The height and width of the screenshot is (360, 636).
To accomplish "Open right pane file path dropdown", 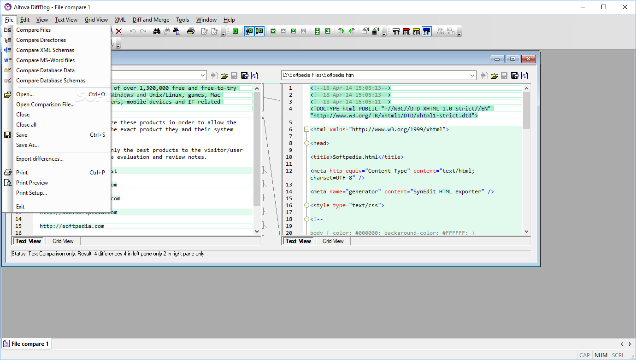I will (x=472, y=75).
